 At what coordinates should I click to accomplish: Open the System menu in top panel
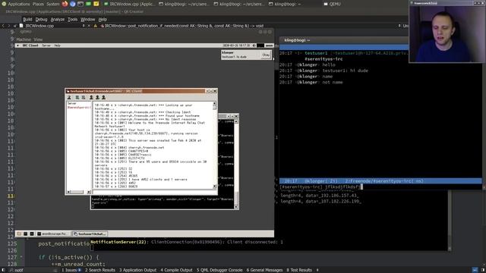(53, 4)
